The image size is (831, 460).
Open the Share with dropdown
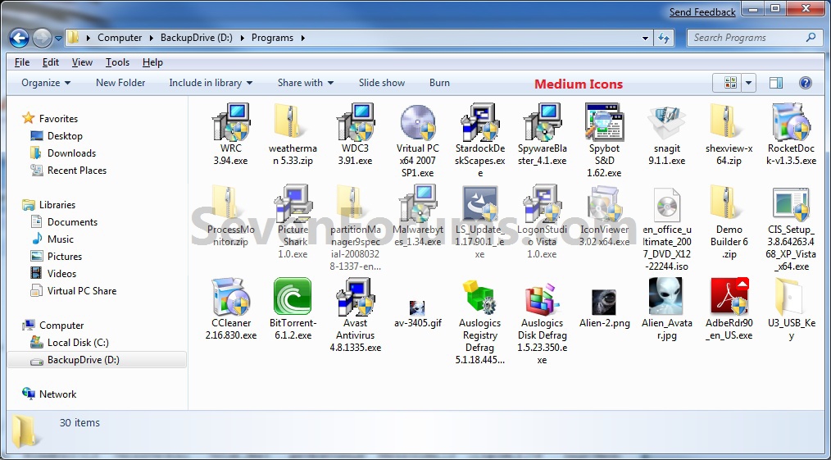[306, 83]
